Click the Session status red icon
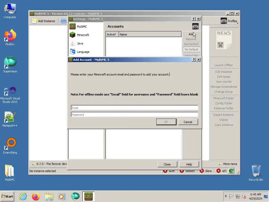269x202 pixels. click(182, 171)
